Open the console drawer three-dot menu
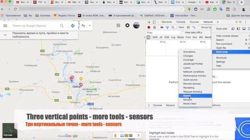Screen dimensions: 250x140 (x=149, y=105)
